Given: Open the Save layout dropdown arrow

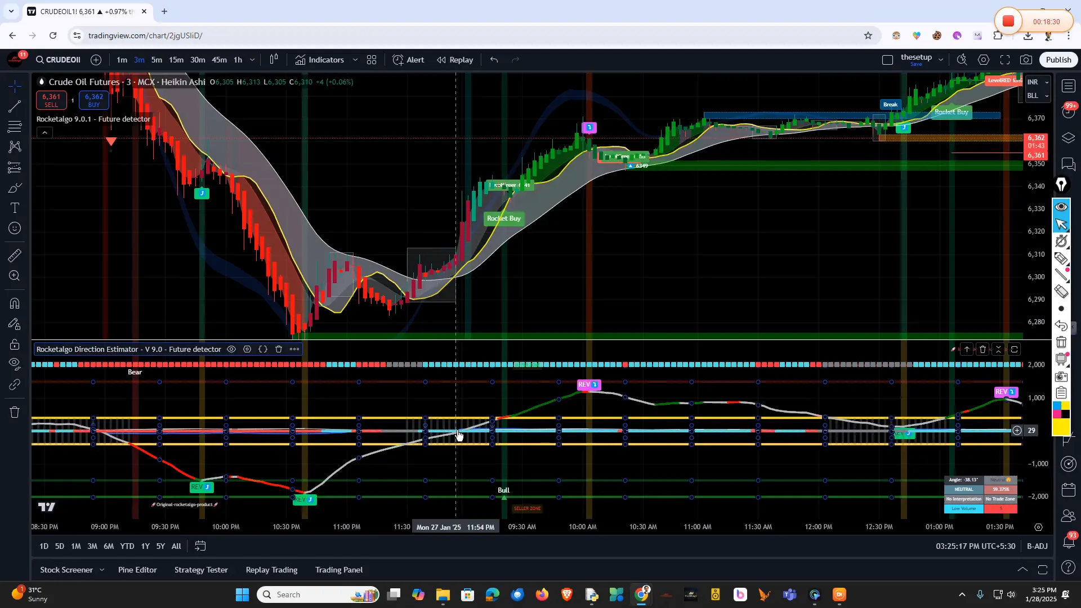Looking at the screenshot, I should (940, 60).
